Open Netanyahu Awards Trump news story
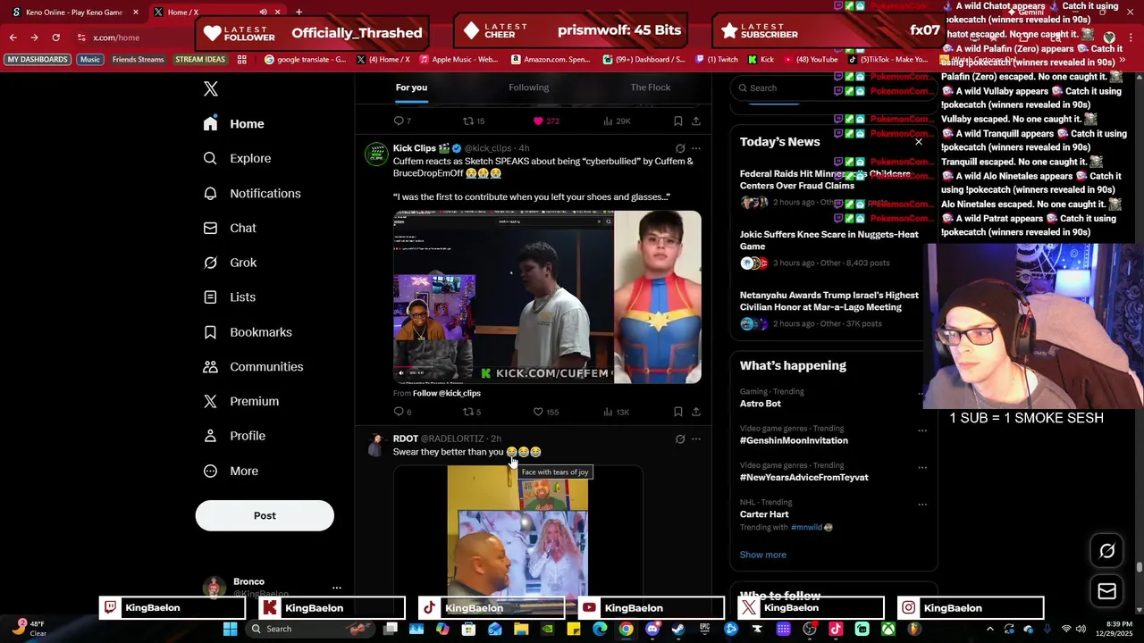This screenshot has width=1144, height=643. [x=829, y=301]
